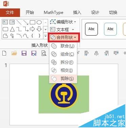Screen dimensions: 126x128
Task: Select the vertical text box shape
Action: click(12, 22)
